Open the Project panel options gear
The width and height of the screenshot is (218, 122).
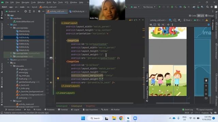[x=39, y=11]
